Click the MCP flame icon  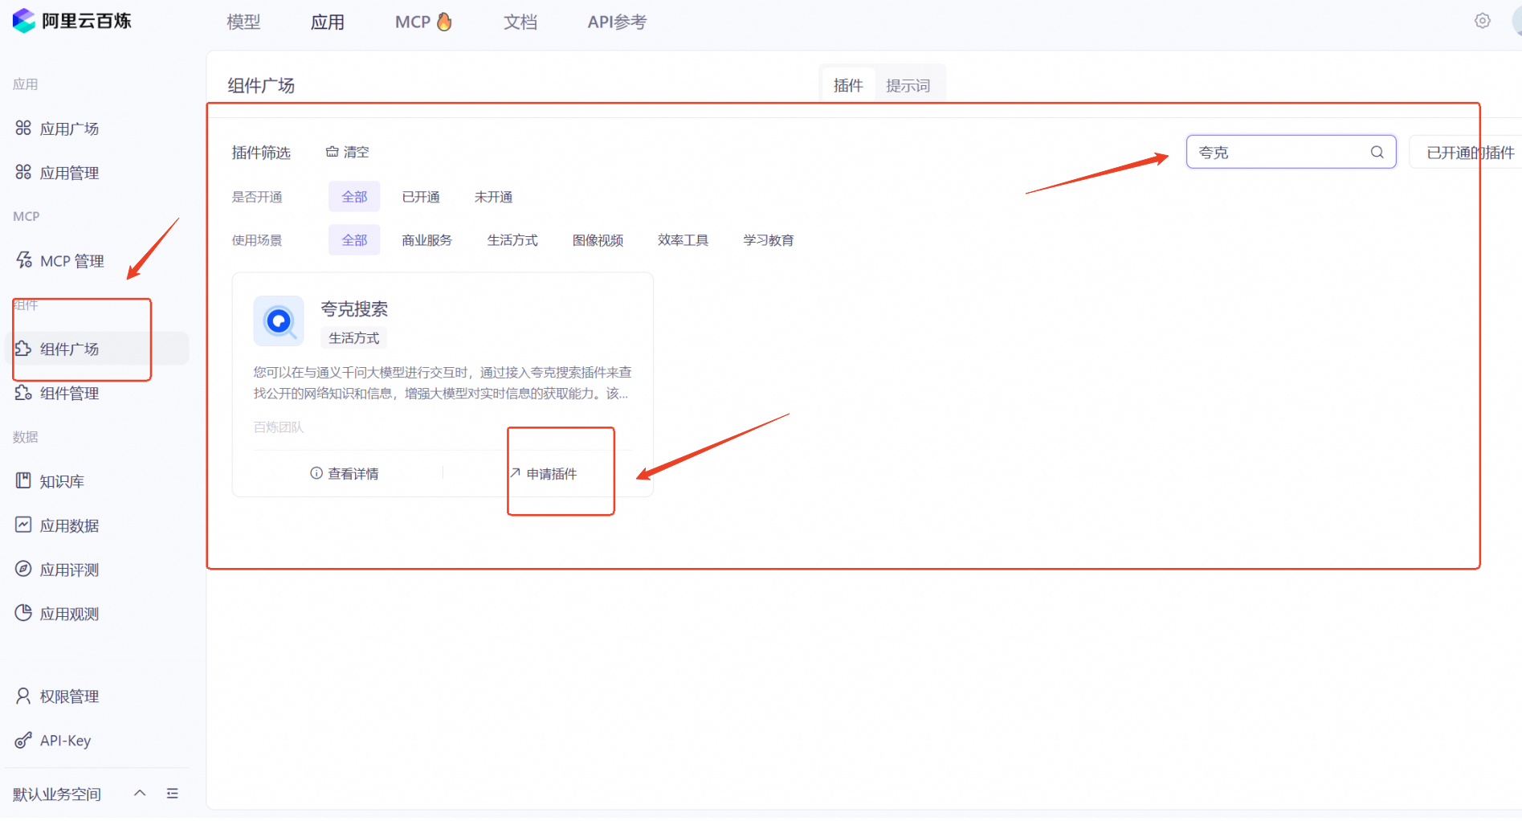(x=444, y=22)
